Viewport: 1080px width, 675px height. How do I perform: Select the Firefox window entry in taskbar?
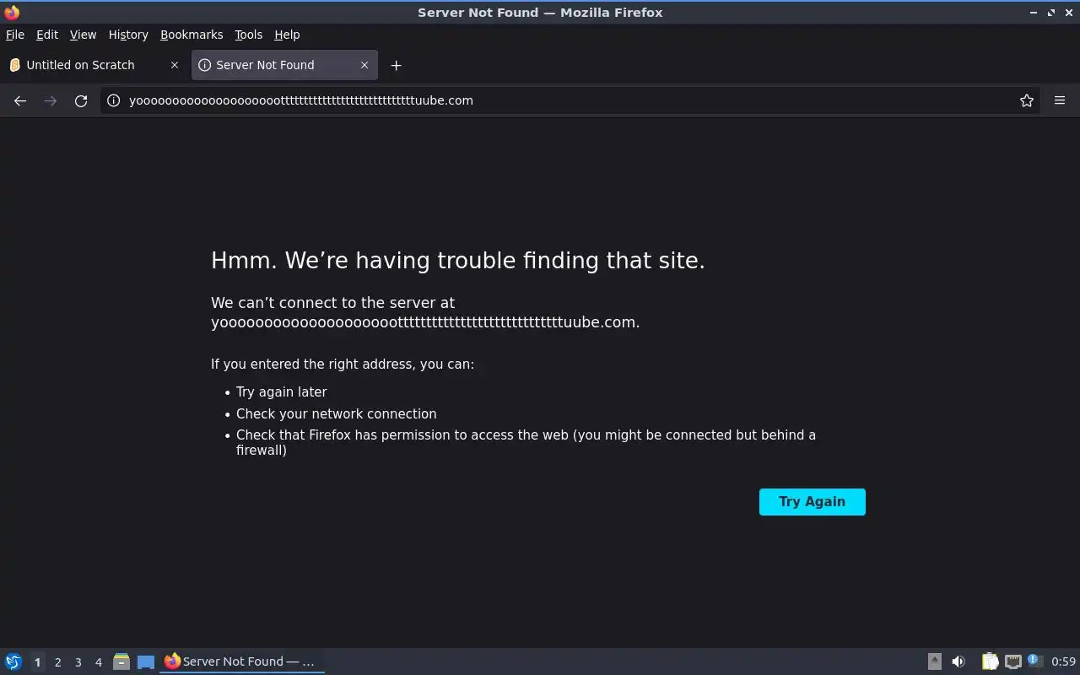(242, 661)
